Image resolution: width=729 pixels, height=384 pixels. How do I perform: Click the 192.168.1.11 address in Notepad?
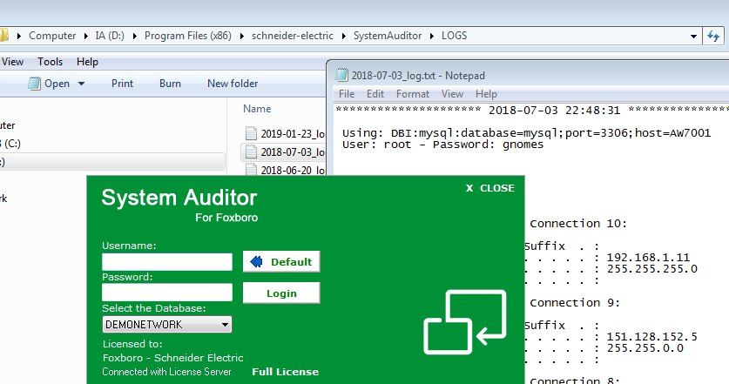click(x=648, y=257)
